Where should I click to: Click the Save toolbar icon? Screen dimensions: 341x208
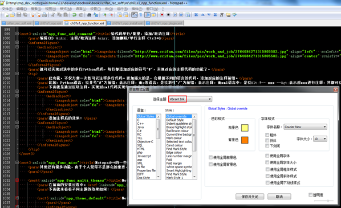click(19, 15)
